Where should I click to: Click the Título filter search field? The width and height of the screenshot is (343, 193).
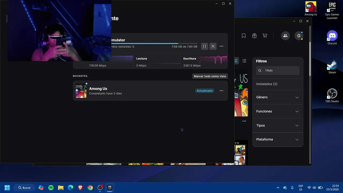coord(278,70)
